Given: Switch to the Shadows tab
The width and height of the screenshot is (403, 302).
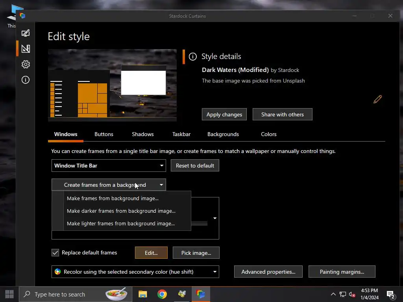Looking at the screenshot, I should click(142, 134).
